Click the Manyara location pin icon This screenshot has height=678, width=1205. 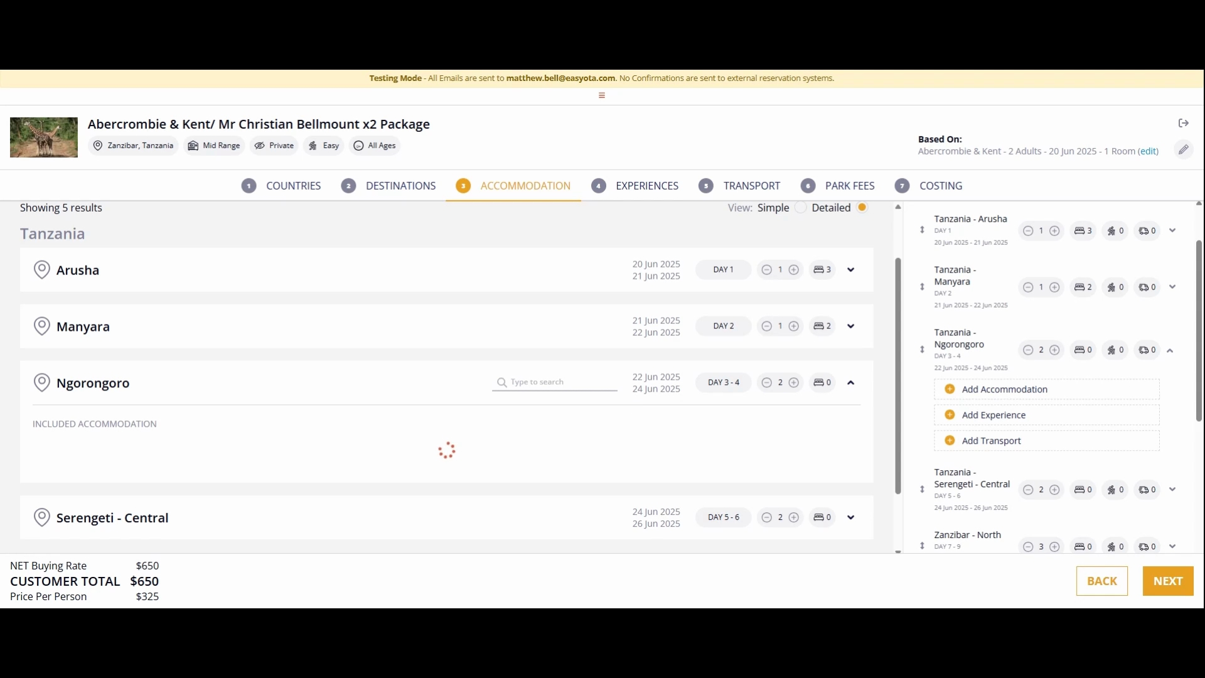point(41,326)
